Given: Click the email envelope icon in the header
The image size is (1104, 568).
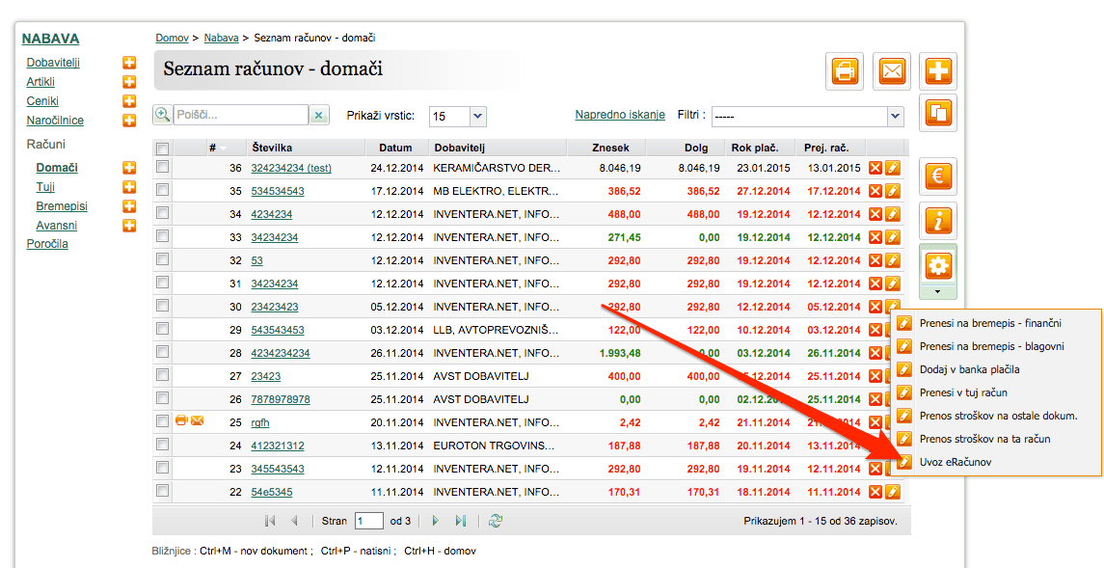Looking at the screenshot, I should [x=891, y=71].
